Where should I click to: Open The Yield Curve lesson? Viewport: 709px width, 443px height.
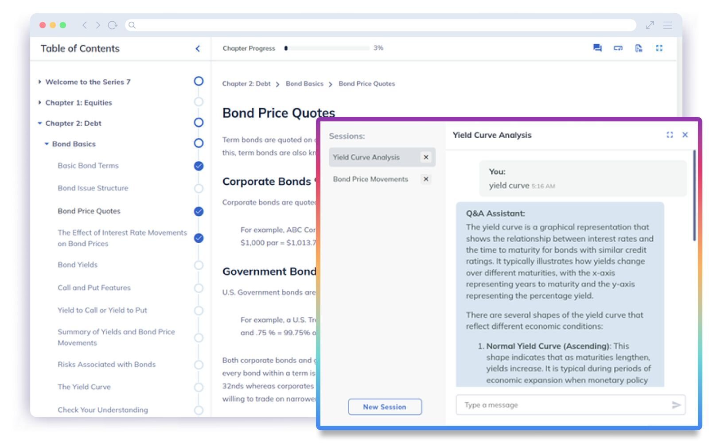(x=84, y=387)
